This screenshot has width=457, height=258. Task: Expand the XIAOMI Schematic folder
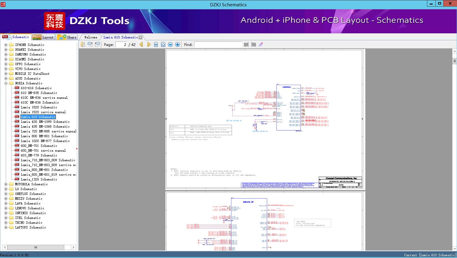pyautogui.click(x=6, y=59)
